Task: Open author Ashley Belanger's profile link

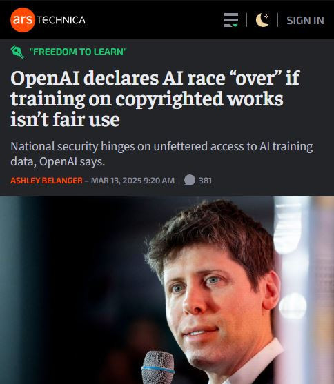Action: pyautogui.click(x=47, y=181)
